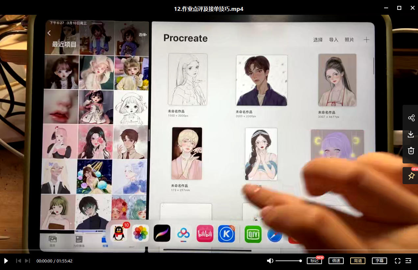The image size is (418, 270).
Task: Click the plus icon in Procreate gallery
Action: pyautogui.click(x=366, y=40)
